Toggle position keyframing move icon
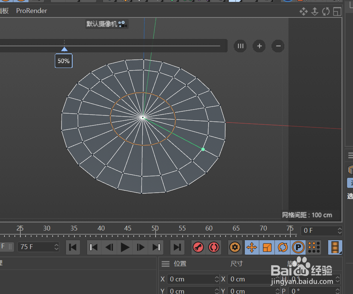This screenshot has width=353, height=294. 252,247
